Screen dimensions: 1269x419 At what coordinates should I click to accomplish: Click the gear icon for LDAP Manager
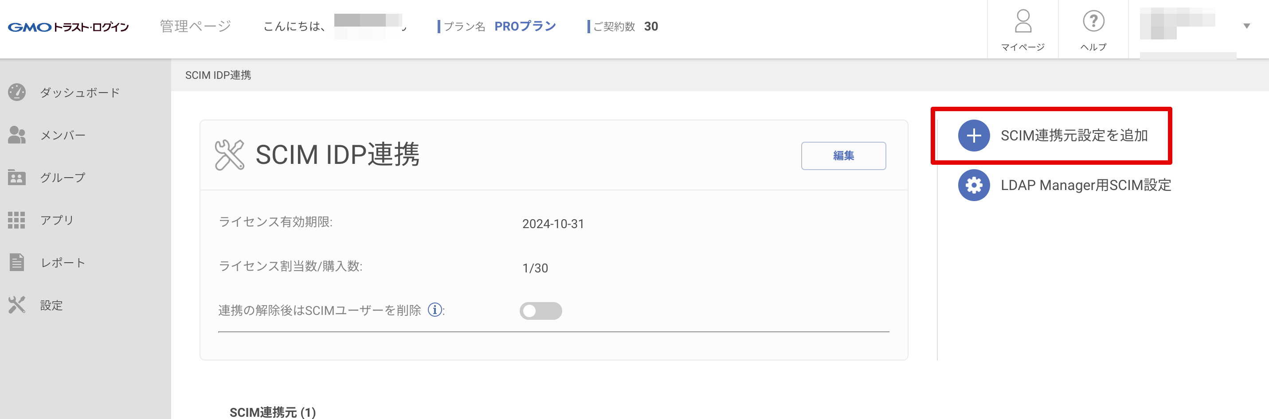(973, 185)
